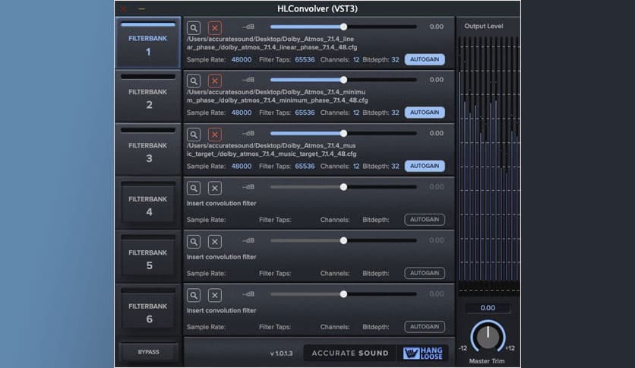Remove the Filterbank 1 loaded filter
Screen dimensions: 635x368
(x=215, y=28)
